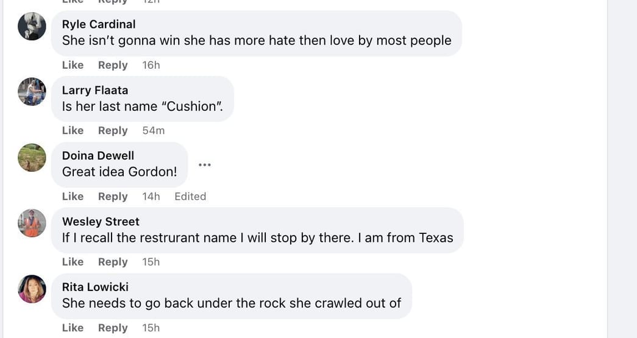The image size is (637, 338).
Task: Reply to Larry Flaata's comment
Action: (x=113, y=131)
